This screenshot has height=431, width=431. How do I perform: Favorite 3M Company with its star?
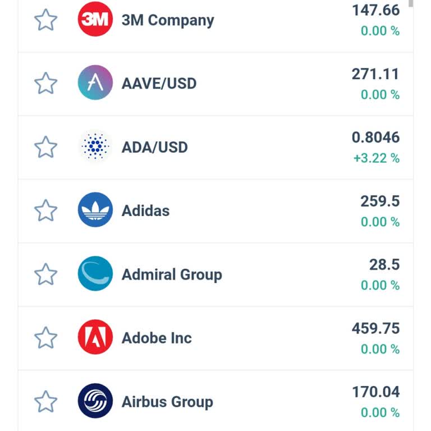click(46, 20)
